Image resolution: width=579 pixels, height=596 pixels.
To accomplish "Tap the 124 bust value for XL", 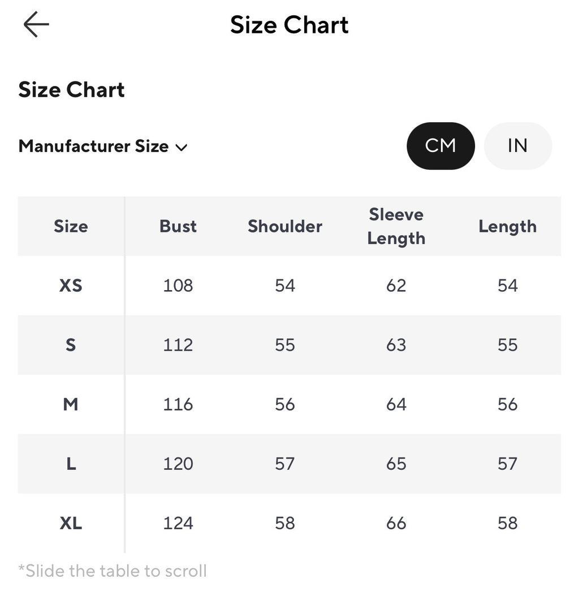I will click(x=178, y=523).
